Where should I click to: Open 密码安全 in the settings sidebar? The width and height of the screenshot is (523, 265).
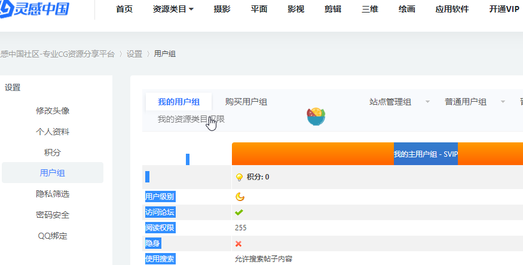[53, 215]
